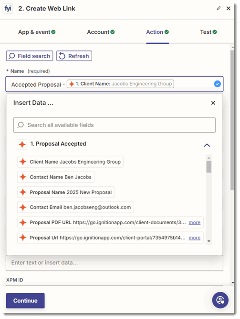Click the star icon beside Contact Email
The height and width of the screenshot is (319, 240).
(x=23, y=207)
